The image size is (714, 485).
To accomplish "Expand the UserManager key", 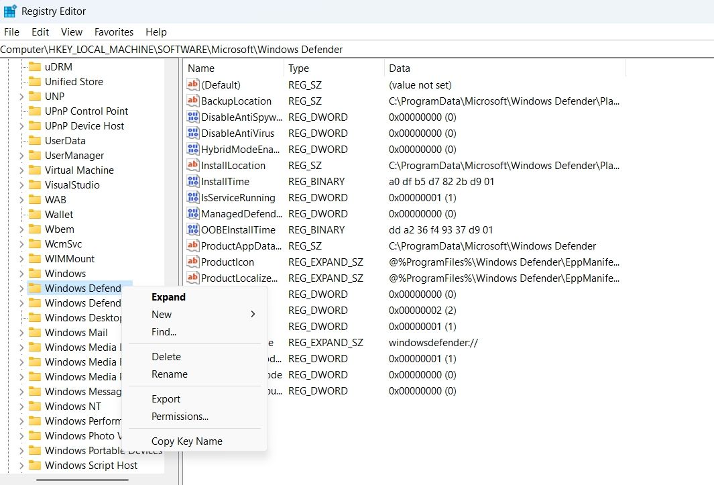I will (x=21, y=156).
